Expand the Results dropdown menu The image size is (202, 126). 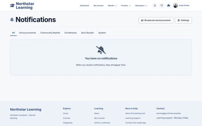click(x=112, y=6)
